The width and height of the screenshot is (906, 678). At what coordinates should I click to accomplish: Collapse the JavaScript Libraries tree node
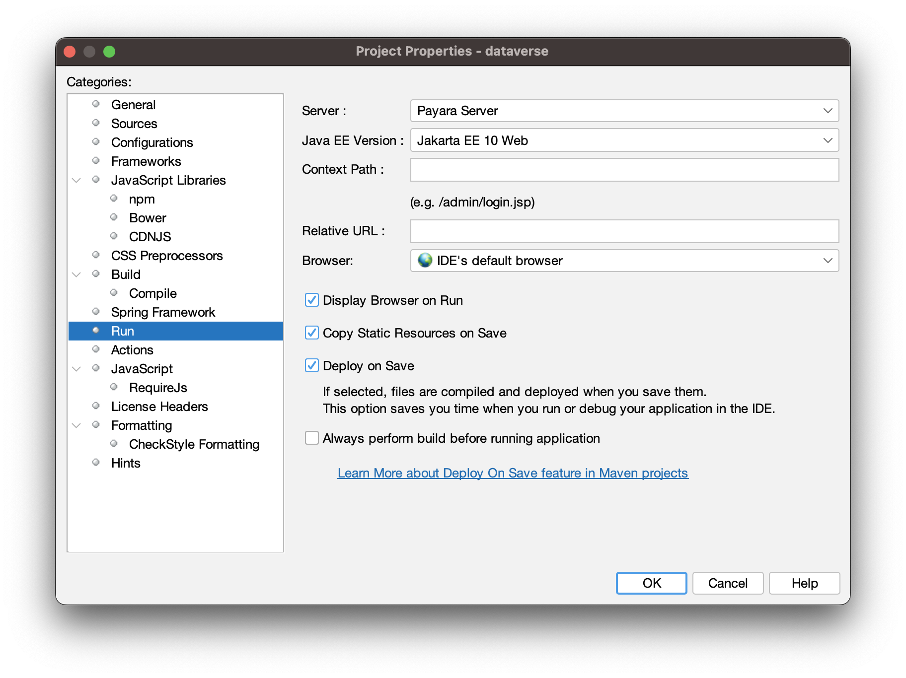[76, 180]
